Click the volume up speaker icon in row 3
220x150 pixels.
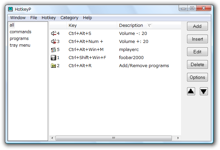click(53, 41)
